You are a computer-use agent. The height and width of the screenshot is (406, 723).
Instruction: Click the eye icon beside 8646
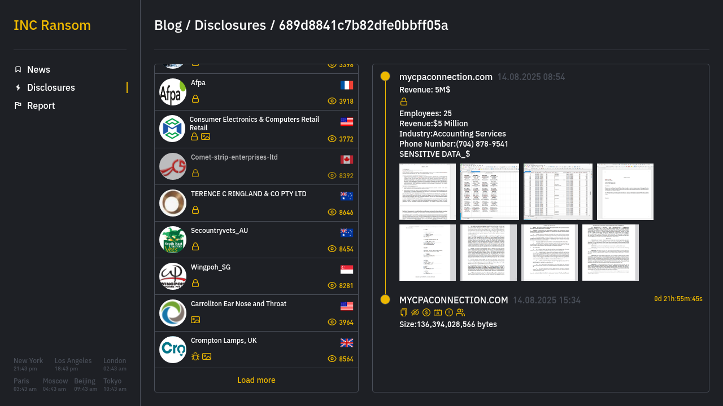click(332, 212)
